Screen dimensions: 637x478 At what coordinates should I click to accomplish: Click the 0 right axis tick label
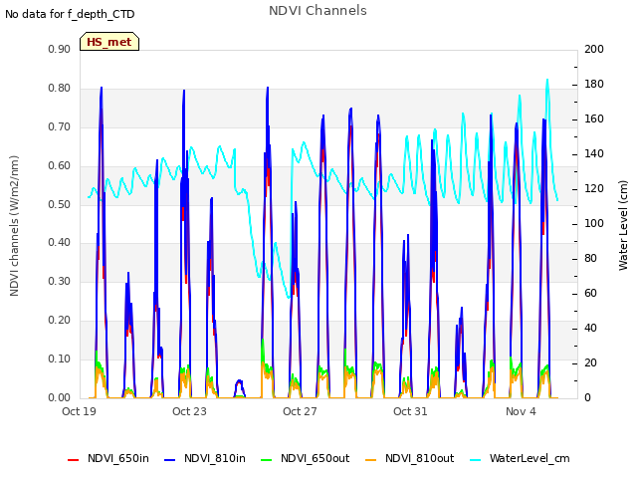[x=587, y=398]
